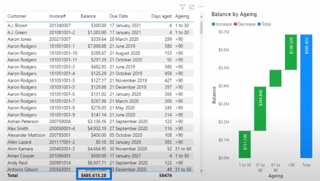Image resolution: width=320 pixels, height=181 pixels.
Task: Click invoice number 200759004
Action: 60,121
